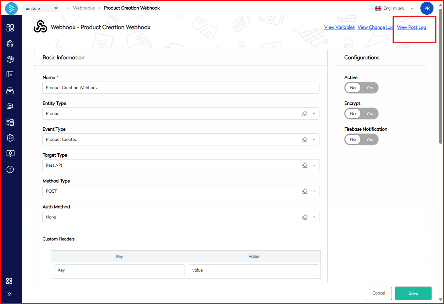Open the English language selector
Screen dimensions: 444x304
click(394, 9)
